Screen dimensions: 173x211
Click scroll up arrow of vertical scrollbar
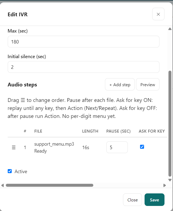point(170,29)
